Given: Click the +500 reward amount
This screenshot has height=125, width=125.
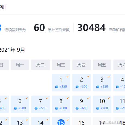Looking at the screenshot, I should click(22, 108).
